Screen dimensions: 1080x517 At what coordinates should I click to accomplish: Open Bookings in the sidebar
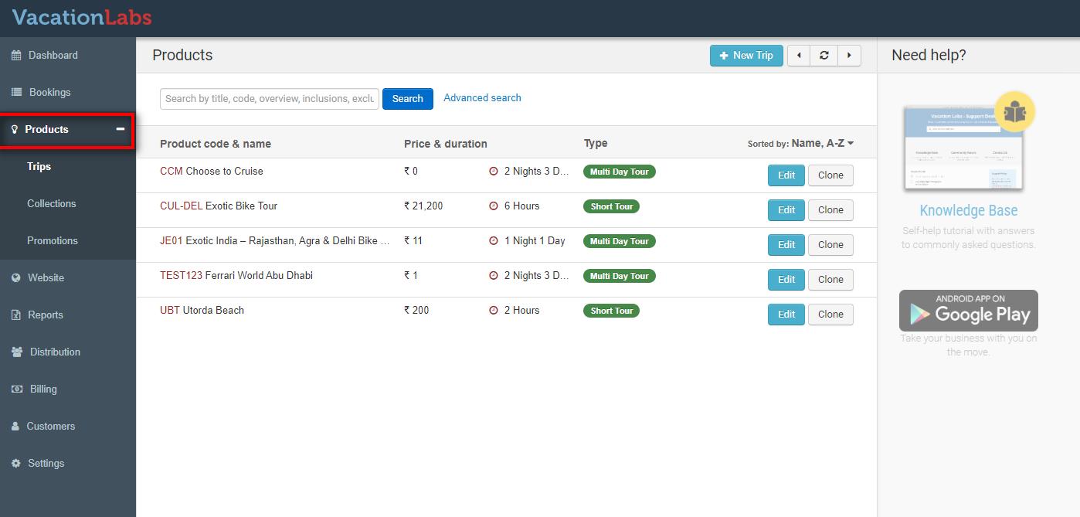[49, 93]
